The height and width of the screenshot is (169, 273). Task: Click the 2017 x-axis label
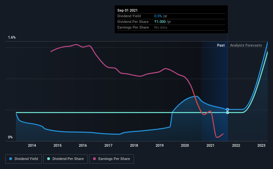(x=108, y=145)
